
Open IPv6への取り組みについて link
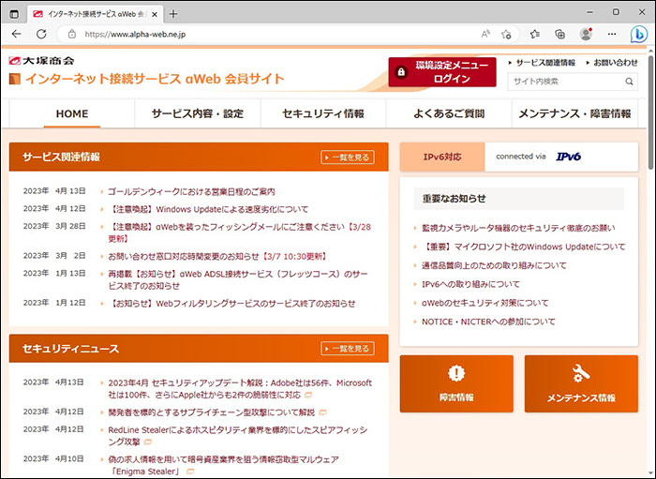point(470,284)
